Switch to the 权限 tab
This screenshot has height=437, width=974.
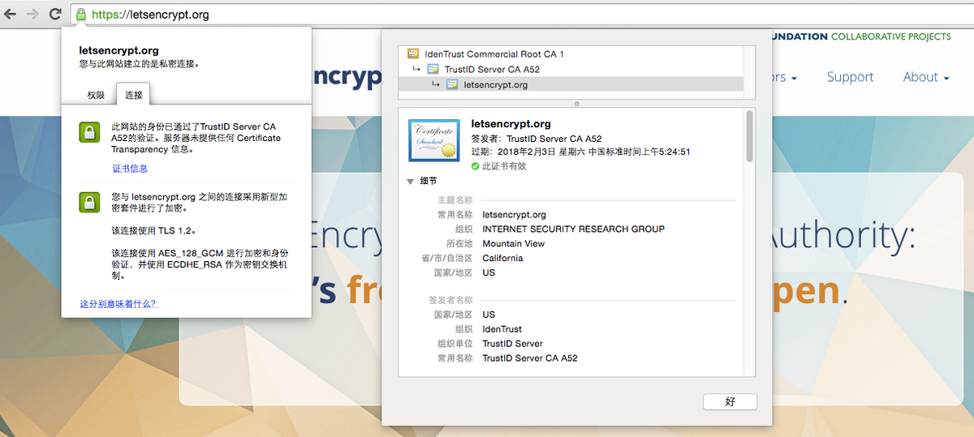pyautogui.click(x=97, y=95)
